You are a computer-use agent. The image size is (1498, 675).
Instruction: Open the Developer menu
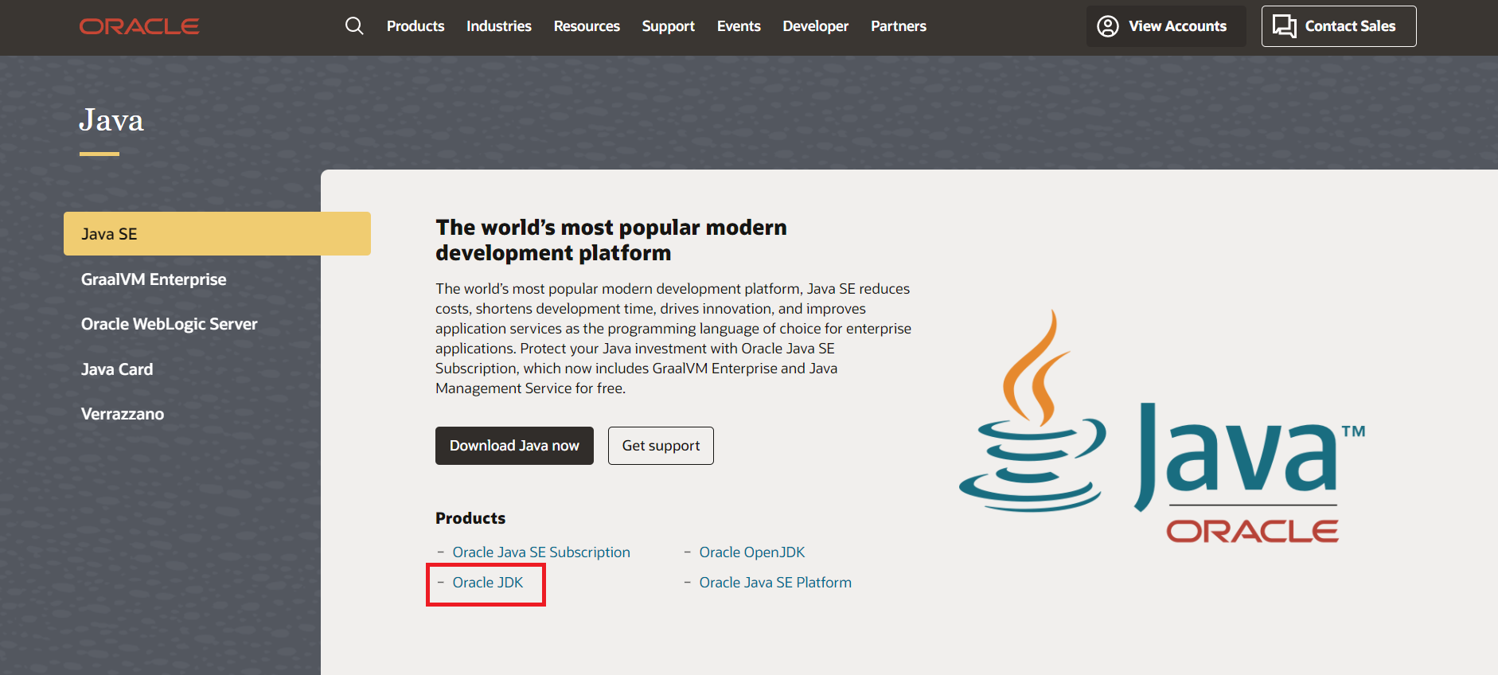816,26
